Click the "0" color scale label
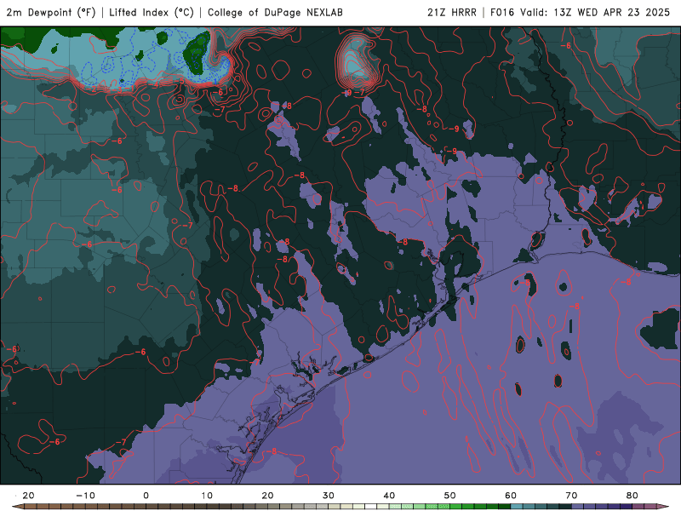The height and width of the screenshot is (511, 681). 146,496
